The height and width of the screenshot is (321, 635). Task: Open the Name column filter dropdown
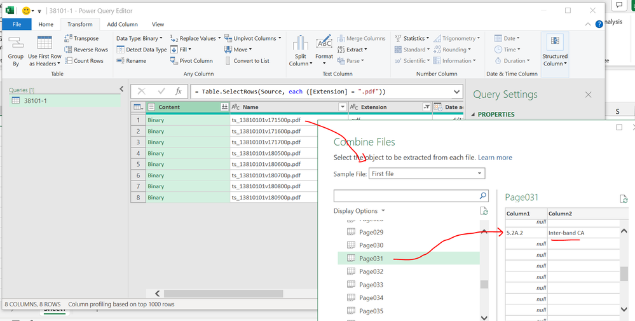(343, 107)
